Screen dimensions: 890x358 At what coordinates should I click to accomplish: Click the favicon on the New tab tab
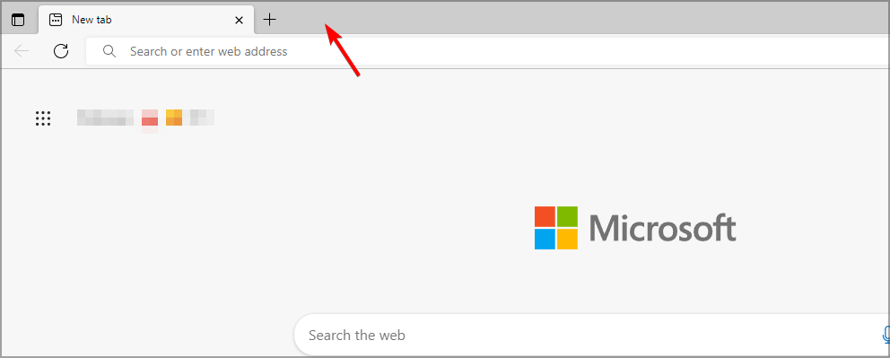[56, 20]
